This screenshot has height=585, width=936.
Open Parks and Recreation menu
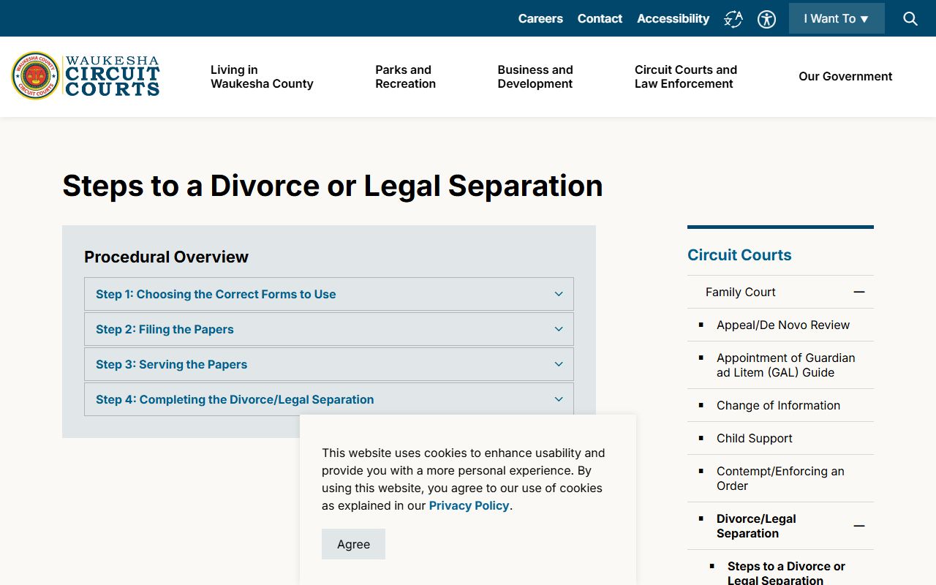pos(405,77)
